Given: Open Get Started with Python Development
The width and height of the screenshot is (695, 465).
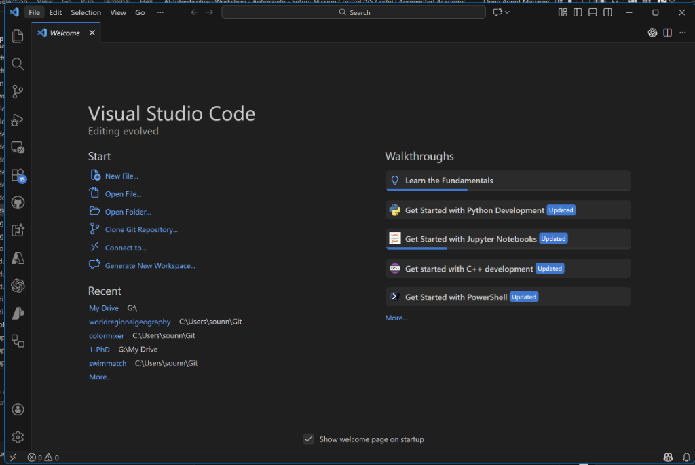Looking at the screenshot, I should (x=508, y=210).
